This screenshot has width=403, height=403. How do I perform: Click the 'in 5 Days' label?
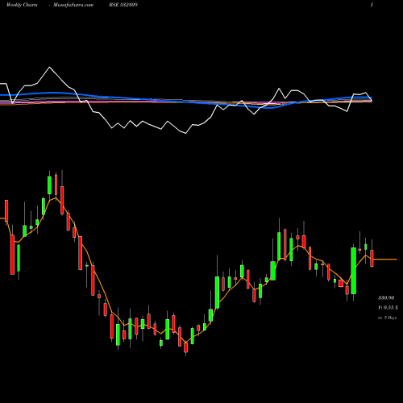click(x=387, y=318)
